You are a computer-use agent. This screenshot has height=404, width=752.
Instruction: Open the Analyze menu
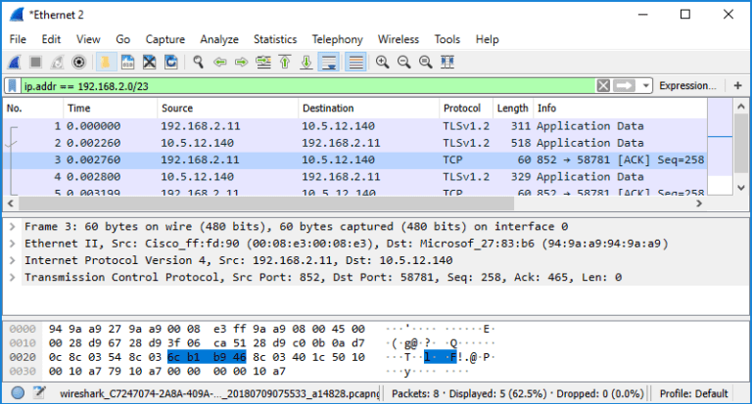click(x=219, y=39)
